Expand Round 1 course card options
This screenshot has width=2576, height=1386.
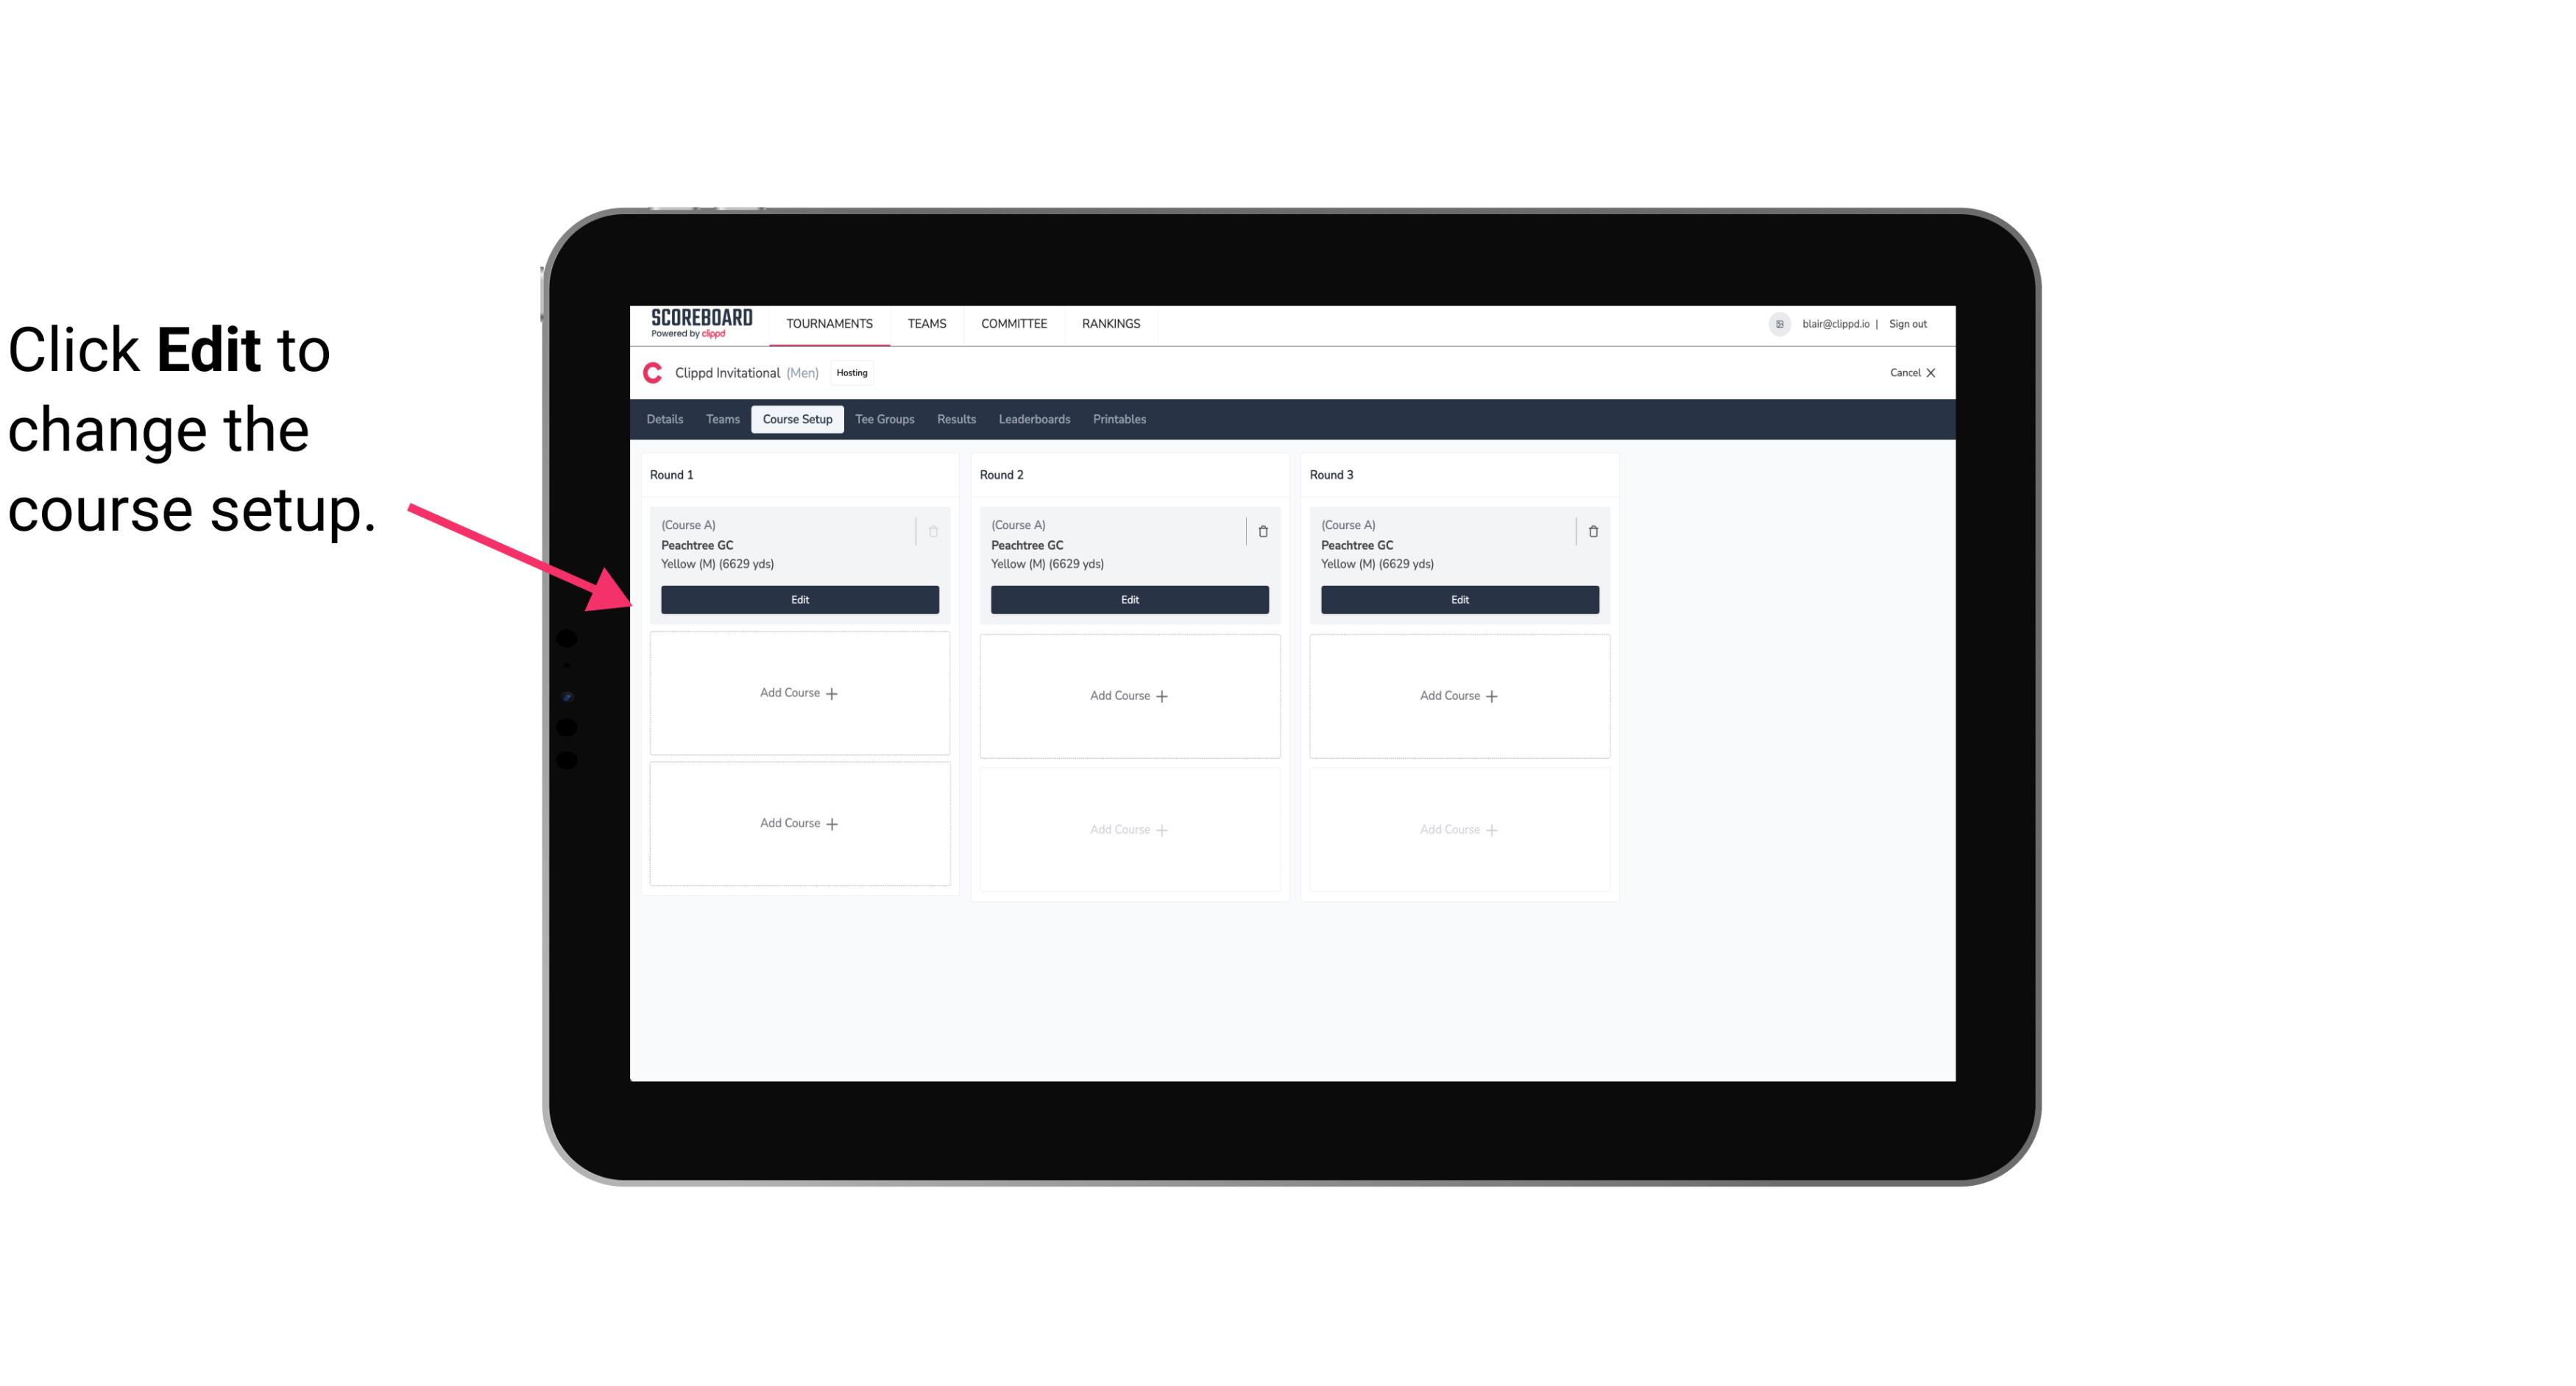pyautogui.click(x=935, y=531)
